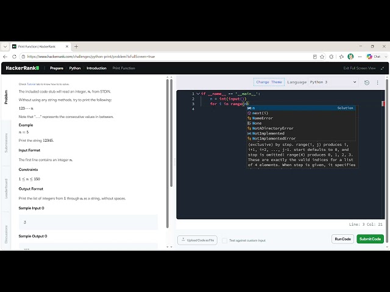Go to Introduction breadcrumb

[96, 68]
